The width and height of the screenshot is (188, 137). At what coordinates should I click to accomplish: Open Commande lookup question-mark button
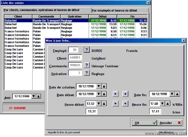coord(87,65)
